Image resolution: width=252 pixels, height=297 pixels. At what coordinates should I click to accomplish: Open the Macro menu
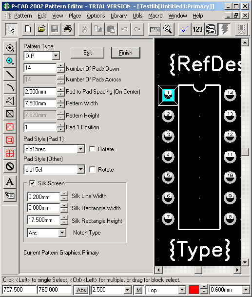pyautogui.click(x=155, y=16)
